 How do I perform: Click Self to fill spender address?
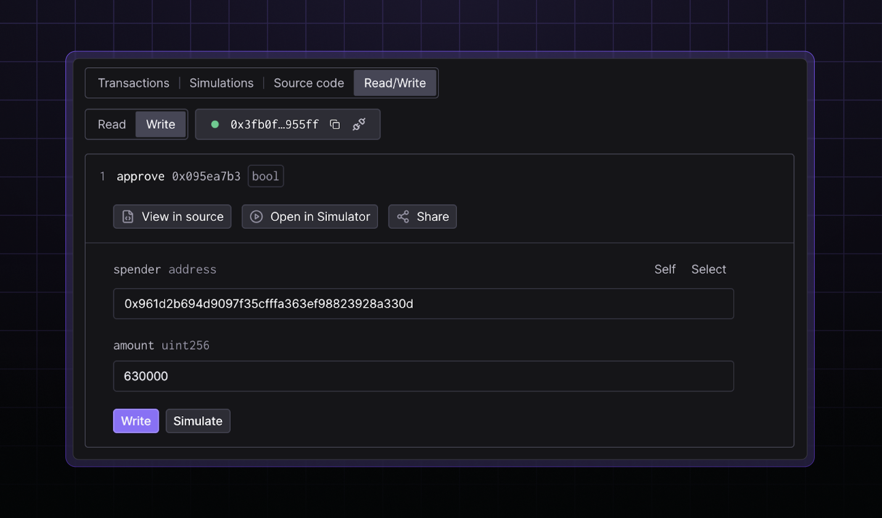point(665,269)
